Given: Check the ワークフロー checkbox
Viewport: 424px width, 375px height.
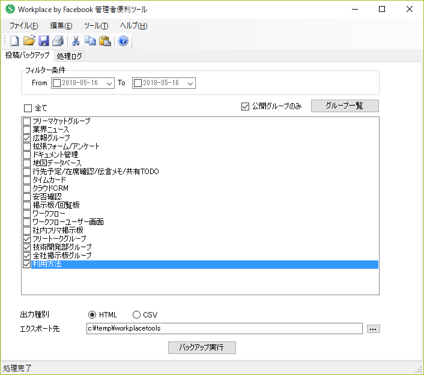Looking at the screenshot, I should [x=26, y=214].
